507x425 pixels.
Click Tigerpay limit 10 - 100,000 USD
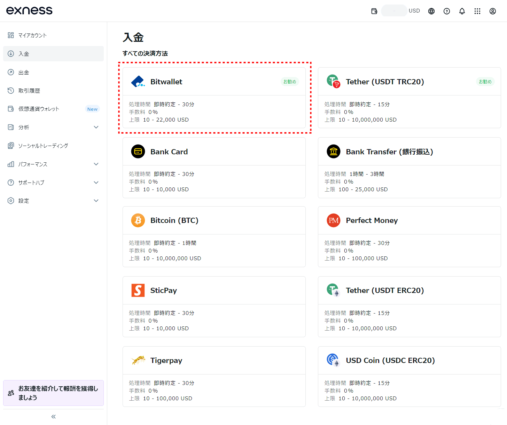click(167, 399)
